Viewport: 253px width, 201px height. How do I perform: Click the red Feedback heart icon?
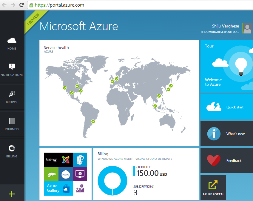(x=214, y=160)
